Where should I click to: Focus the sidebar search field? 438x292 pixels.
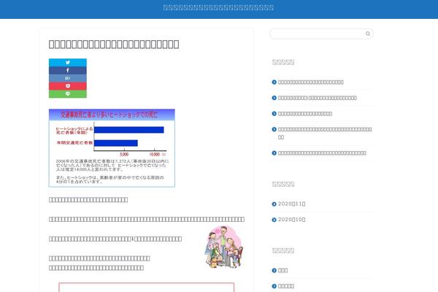[321, 34]
